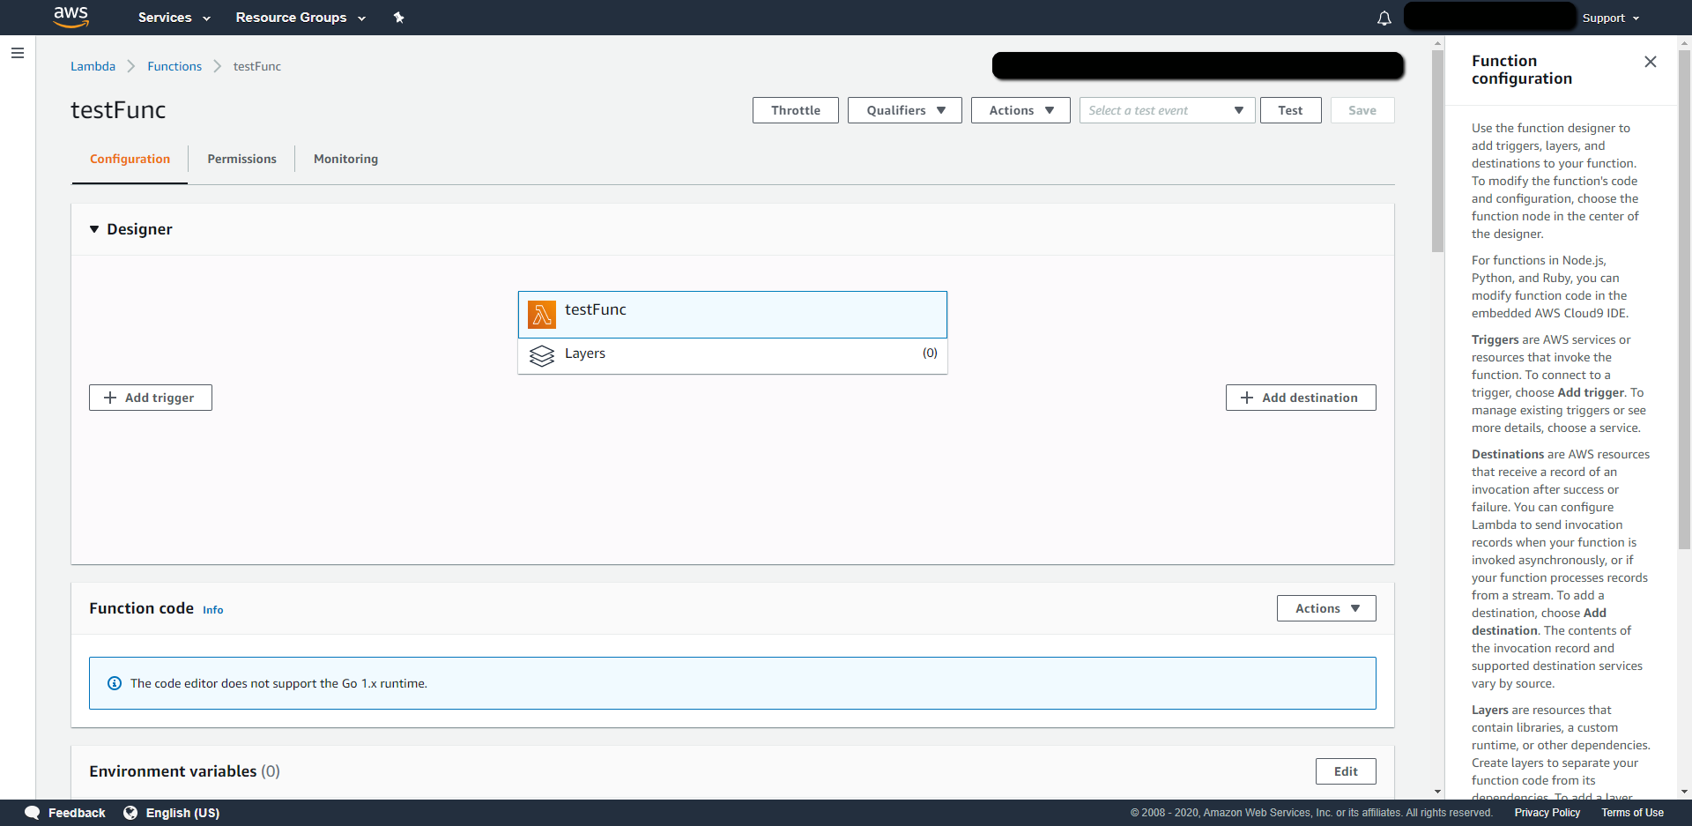Click the Layers (0) count

point(930,353)
